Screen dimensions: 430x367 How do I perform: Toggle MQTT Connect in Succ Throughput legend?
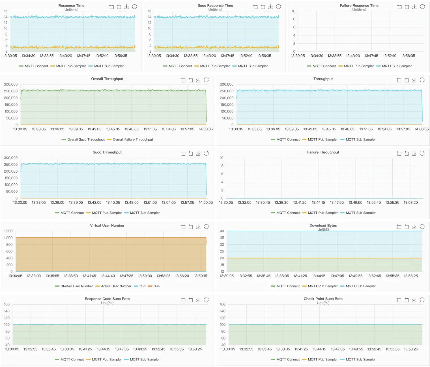pos(69,213)
